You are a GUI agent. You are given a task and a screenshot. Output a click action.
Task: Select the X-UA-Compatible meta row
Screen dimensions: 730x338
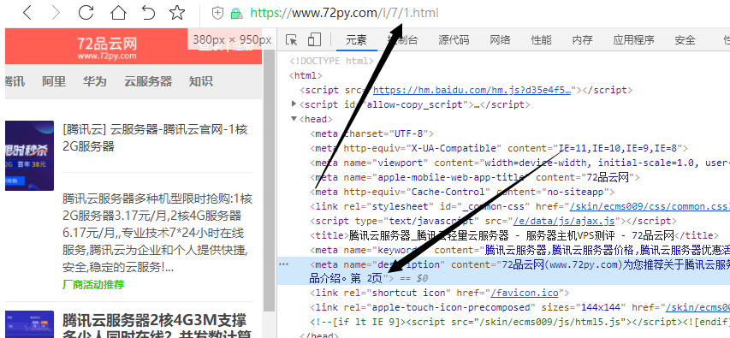(x=499, y=149)
